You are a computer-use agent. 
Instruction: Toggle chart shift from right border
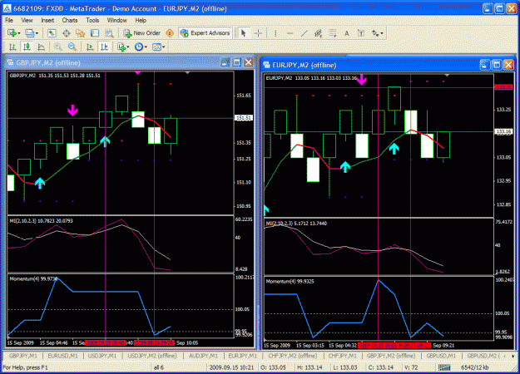(x=104, y=47)
